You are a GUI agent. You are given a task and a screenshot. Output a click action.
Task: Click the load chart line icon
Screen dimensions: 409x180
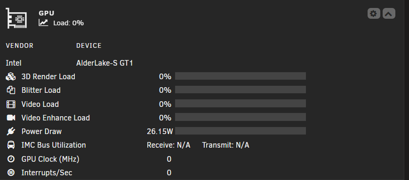[43, 22]
